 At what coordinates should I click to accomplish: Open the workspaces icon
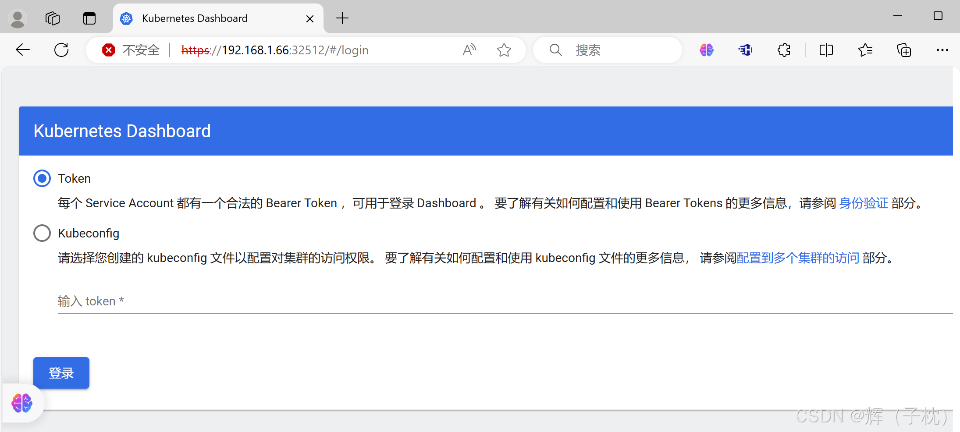pos(53,18)
